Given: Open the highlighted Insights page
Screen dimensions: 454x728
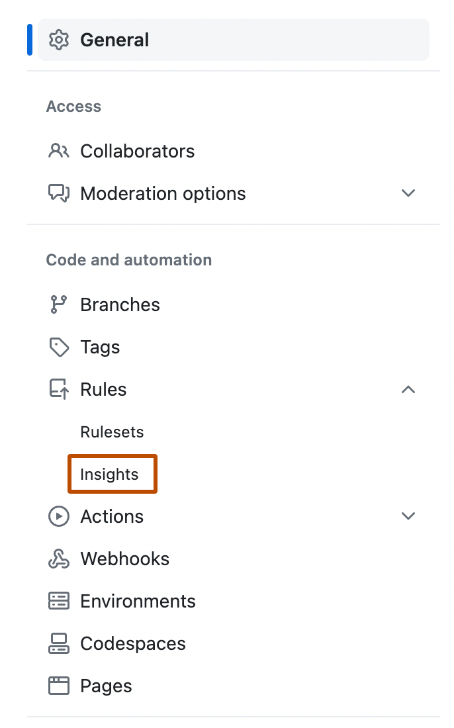Looking at the screenshot, I should point(112,474).
